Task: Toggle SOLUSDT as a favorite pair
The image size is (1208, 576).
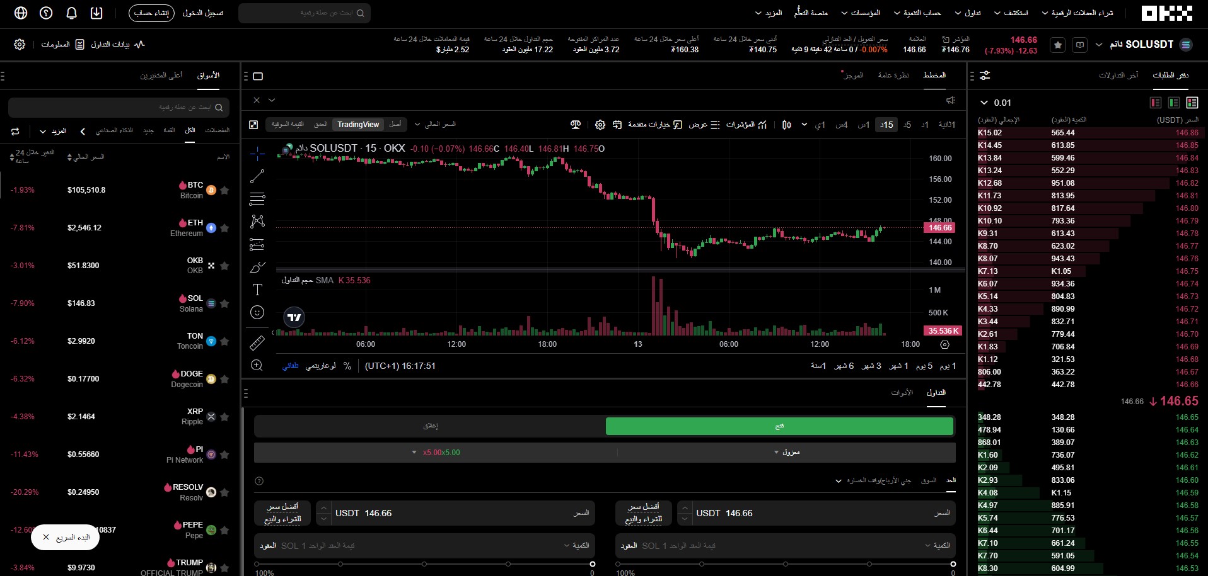Action: 1058,45
